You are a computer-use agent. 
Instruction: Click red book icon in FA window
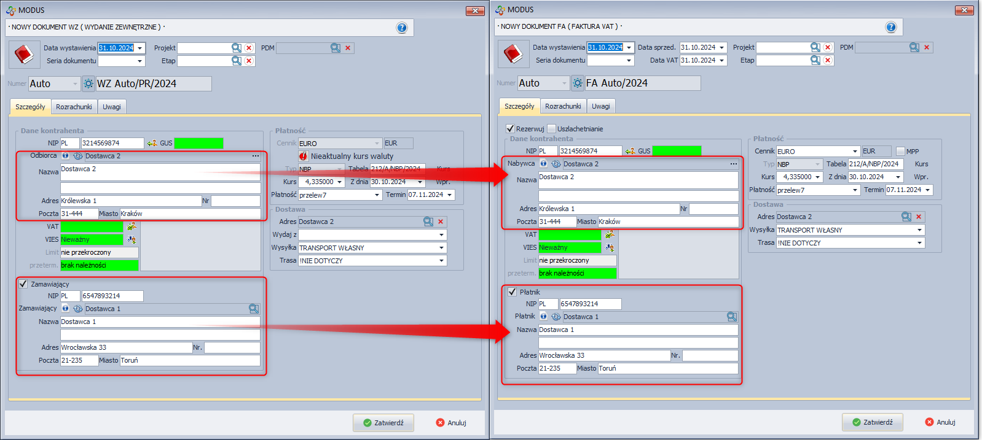513,53
